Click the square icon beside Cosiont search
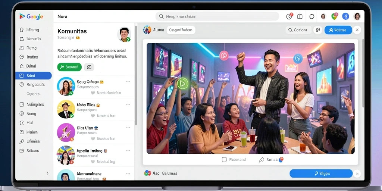382x191 pixels. coord(318,30)
